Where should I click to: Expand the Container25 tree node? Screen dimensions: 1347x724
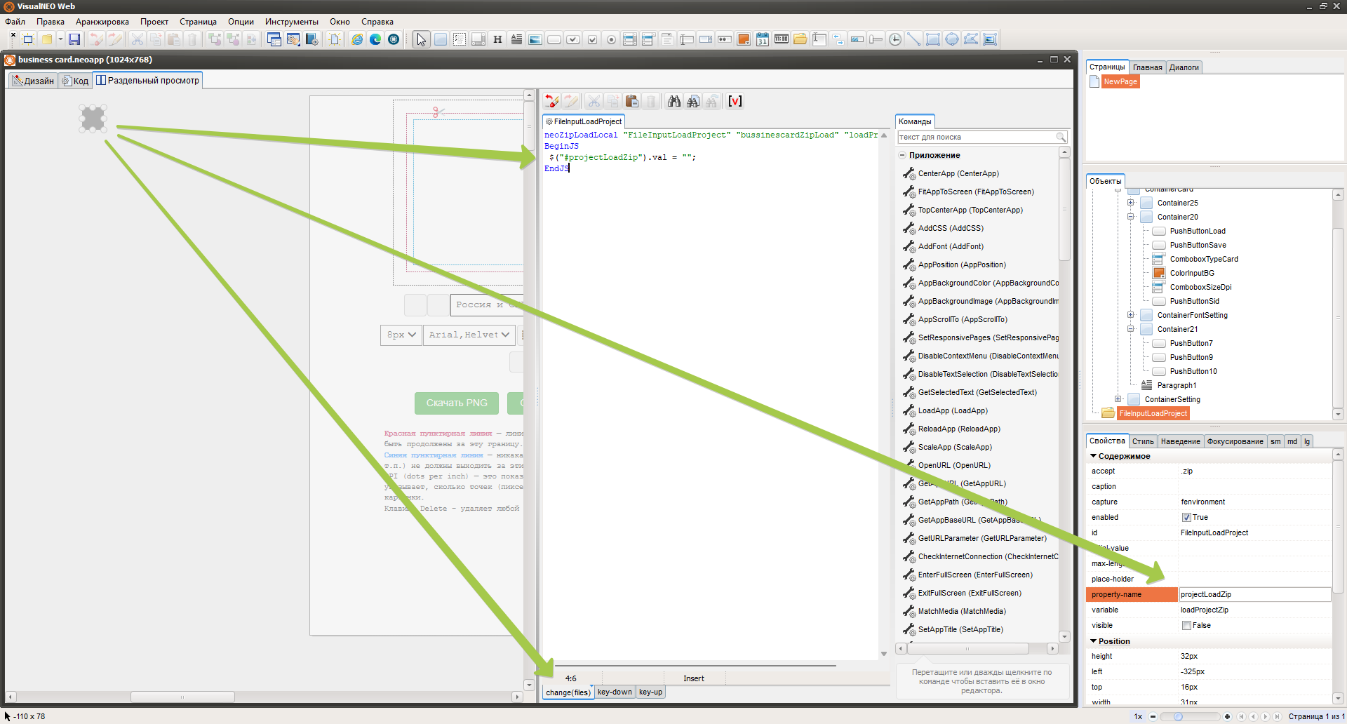click(1131, 203)
